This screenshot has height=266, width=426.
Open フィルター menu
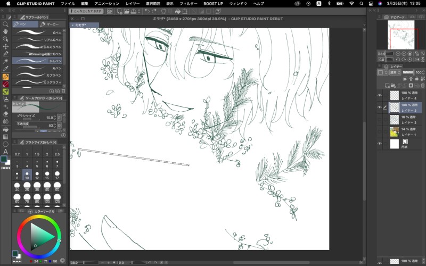click(189, 4)
